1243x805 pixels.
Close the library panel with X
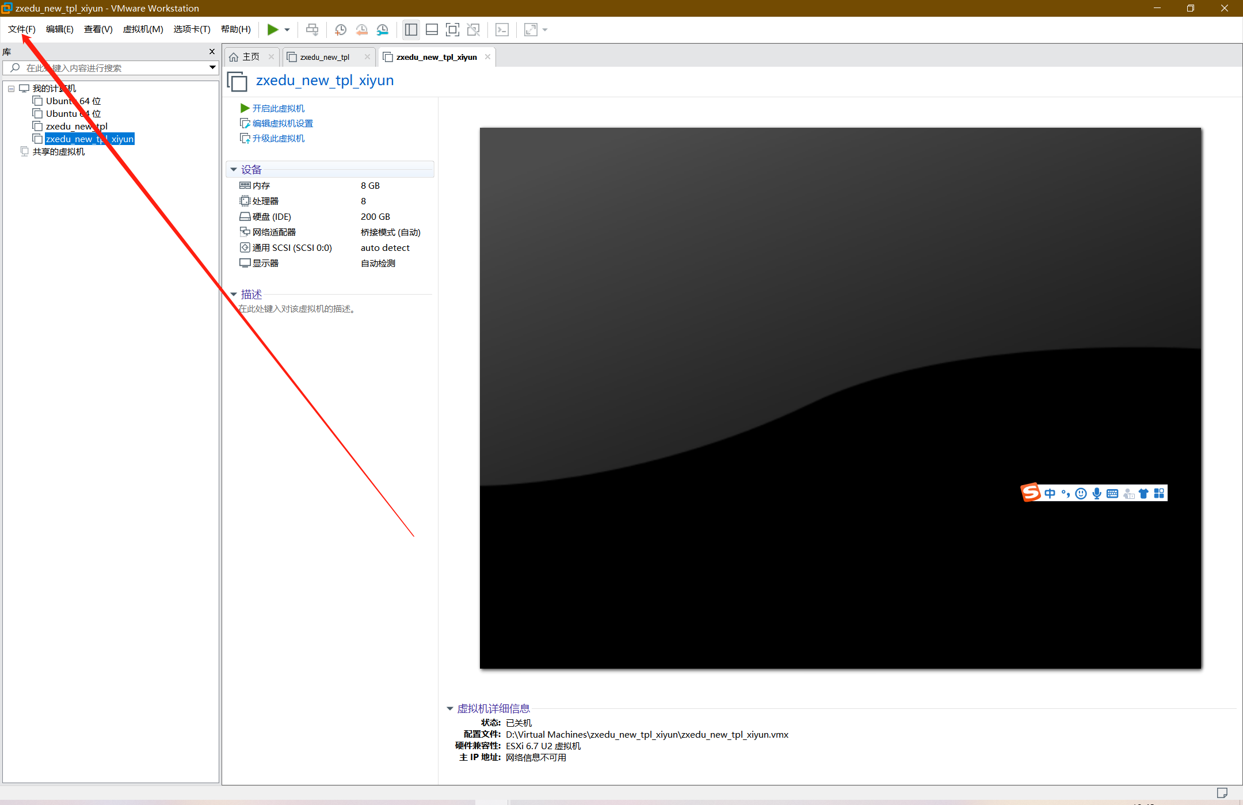pos(212,52)
